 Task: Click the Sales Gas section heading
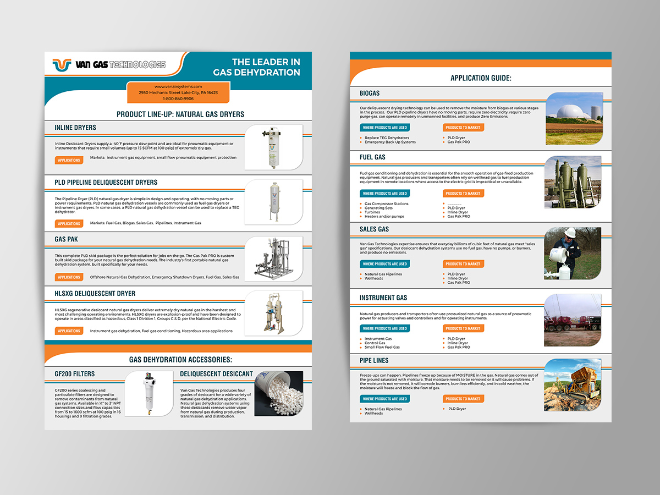[374, 229]
